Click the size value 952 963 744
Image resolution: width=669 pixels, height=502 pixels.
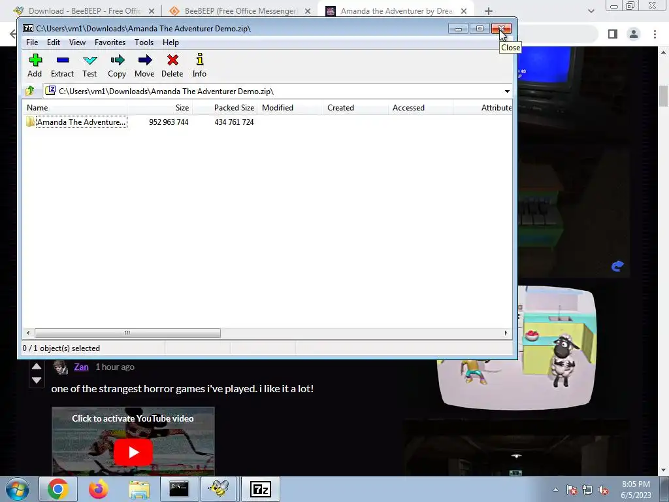(169, 122)
